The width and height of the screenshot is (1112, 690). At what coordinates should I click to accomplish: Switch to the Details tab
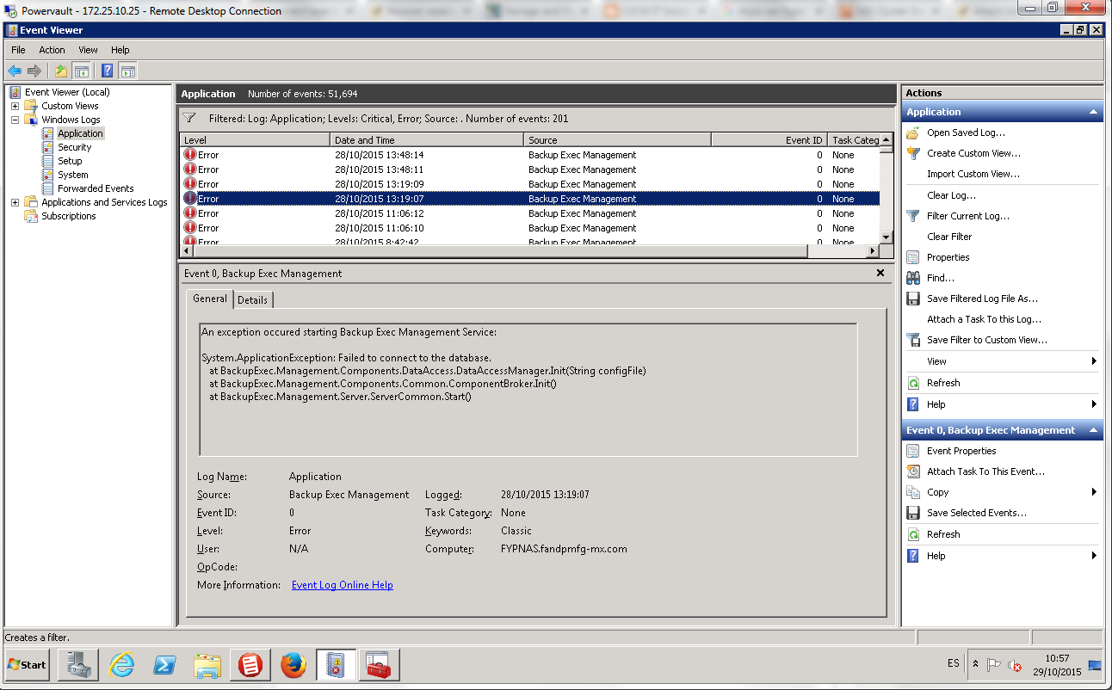pos(252,299)
